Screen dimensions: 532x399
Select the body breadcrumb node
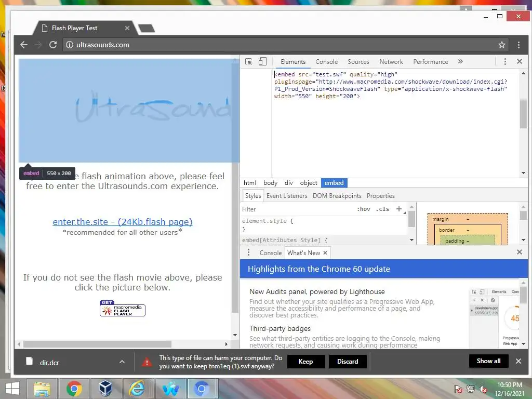270,183
